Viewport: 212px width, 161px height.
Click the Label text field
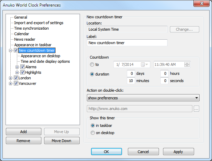click(x=127, y=43)
